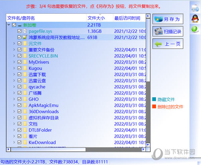This screenshot has height=165, width=201.
Task: Sort by the 最后访问时间 column header
Action: click(x=129, y=18)
